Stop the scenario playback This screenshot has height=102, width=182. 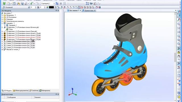coord(61,4)
